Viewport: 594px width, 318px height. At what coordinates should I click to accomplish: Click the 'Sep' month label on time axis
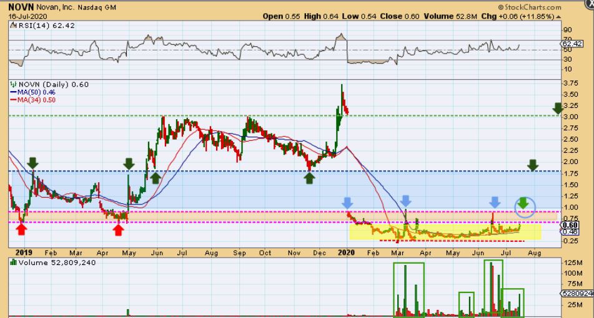tap(239, 253)
